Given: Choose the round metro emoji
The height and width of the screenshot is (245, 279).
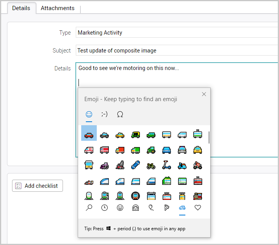Looking at the screenshot, I should pos(136,196).
